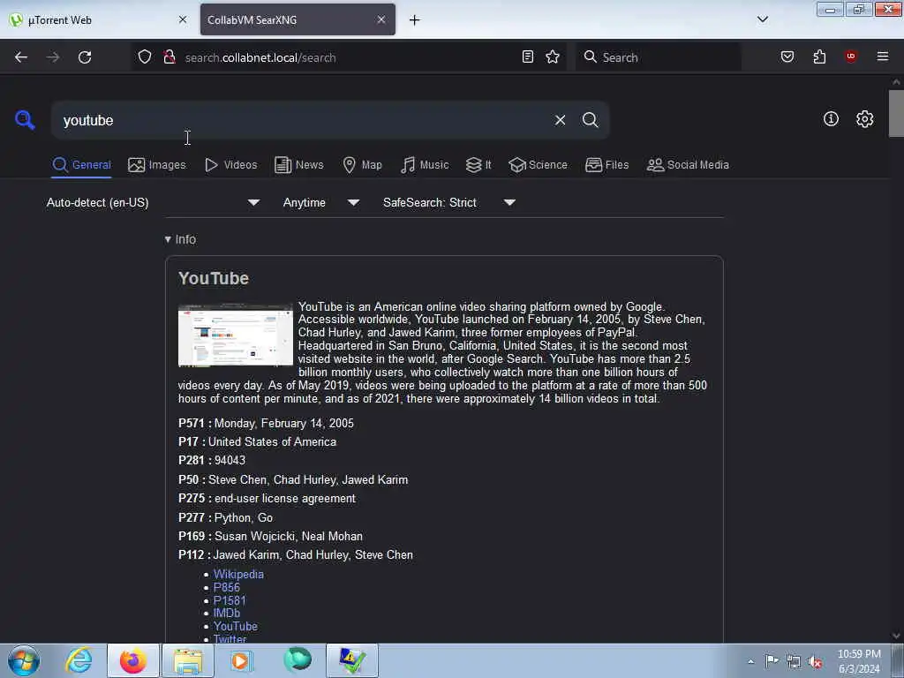Image resolution: width=904 pixels, height=678 pixels.
Task: Bookmark this page with the star icon
Action: click(553, 57)
